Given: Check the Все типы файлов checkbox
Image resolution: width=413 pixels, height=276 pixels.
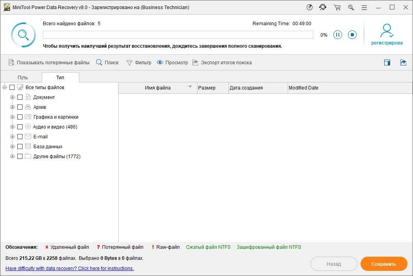Looking at the screenshot, I should coord(12,87).
